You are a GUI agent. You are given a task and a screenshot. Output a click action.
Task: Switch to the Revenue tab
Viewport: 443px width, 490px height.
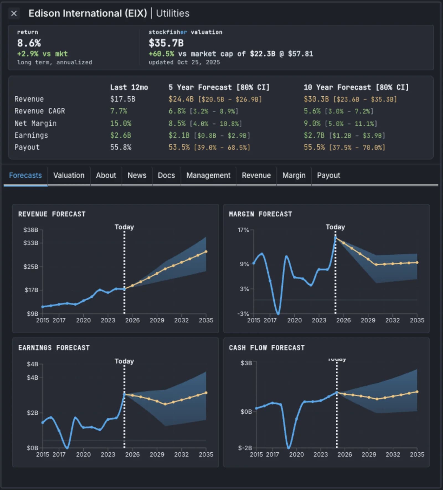[x=256, y=175]
